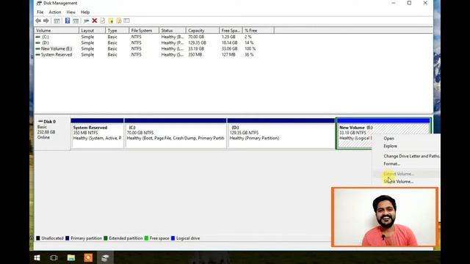Click the Back arrow in the toolbar
The height and width of the screenshot is (264, 470).
[x=38, y=21]
